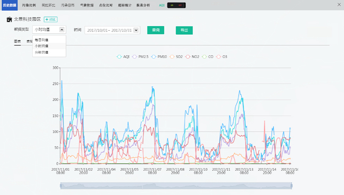Click the building icon beside 北辰科技园区
The height and width of the screenshot is (195, 344).
[9, 19]
